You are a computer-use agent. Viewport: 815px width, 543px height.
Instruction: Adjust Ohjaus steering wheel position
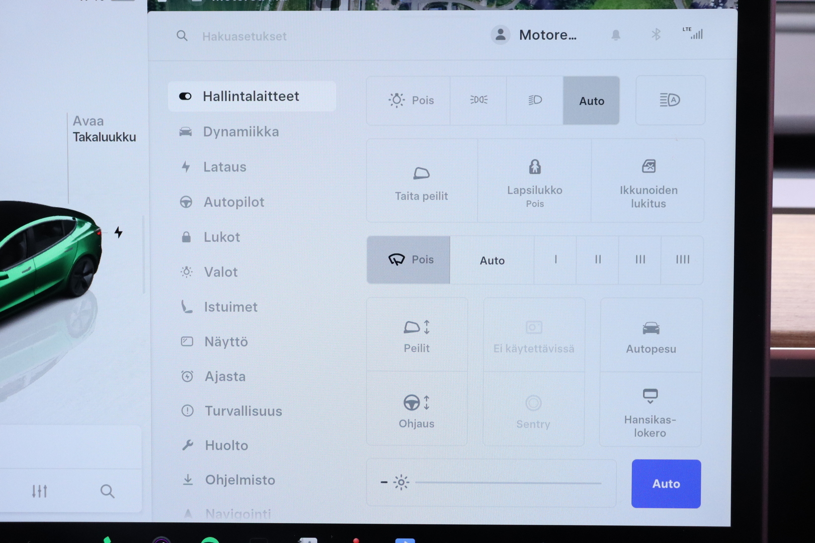tap(417, 410)
